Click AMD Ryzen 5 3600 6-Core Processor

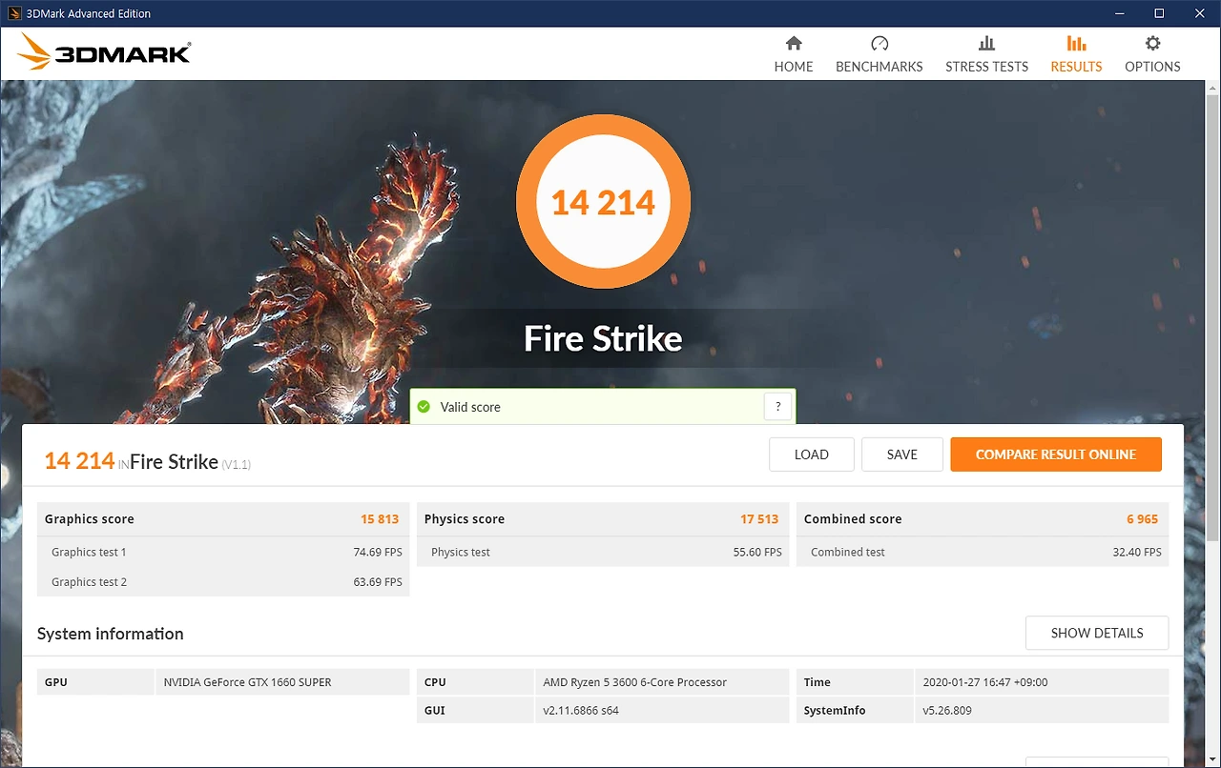634,682
